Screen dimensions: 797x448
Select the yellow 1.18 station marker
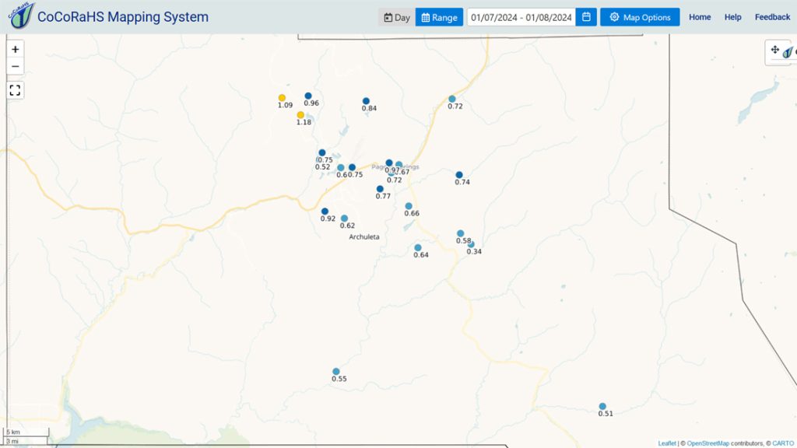[301, 115]
